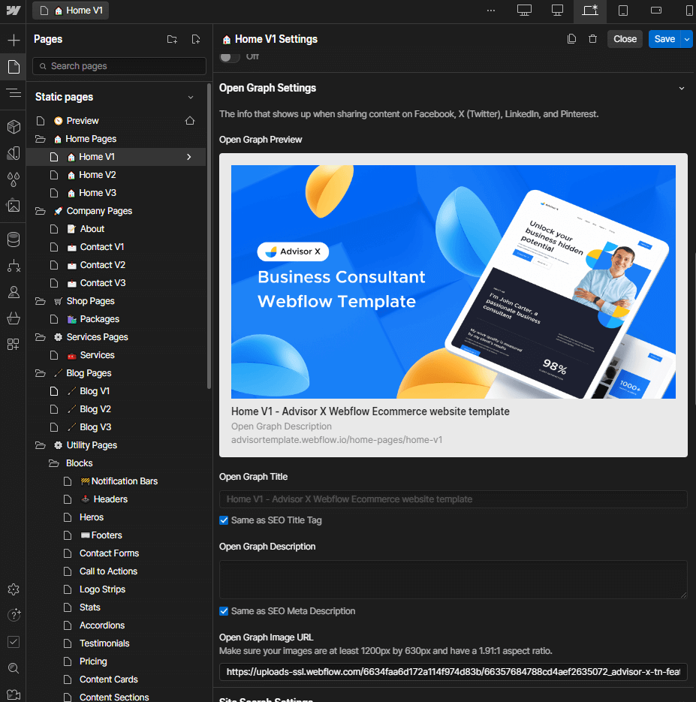Select base desktop breakpoint with star

pos(590,11)
